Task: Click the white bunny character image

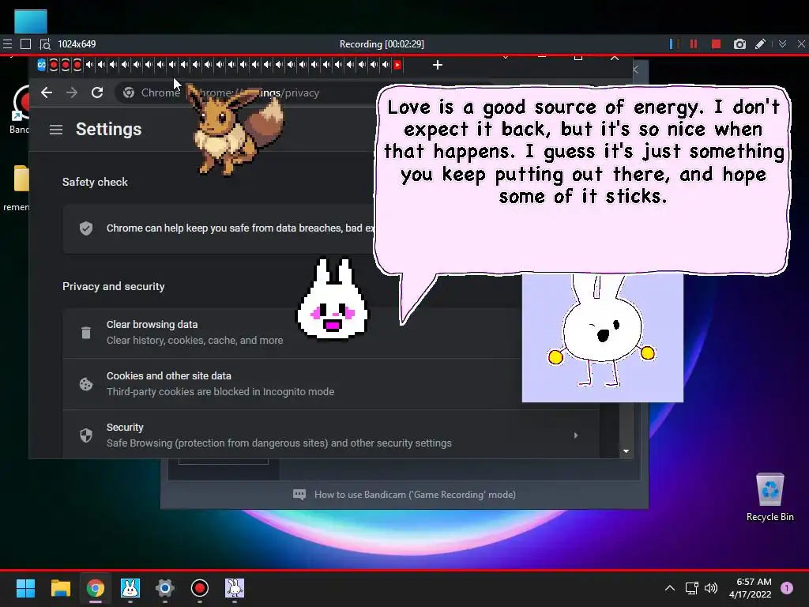Action: 603,337
